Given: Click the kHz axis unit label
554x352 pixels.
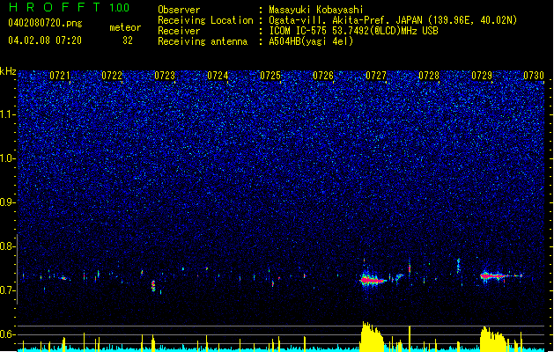Looking at the screenshot, I should point(8,71).
